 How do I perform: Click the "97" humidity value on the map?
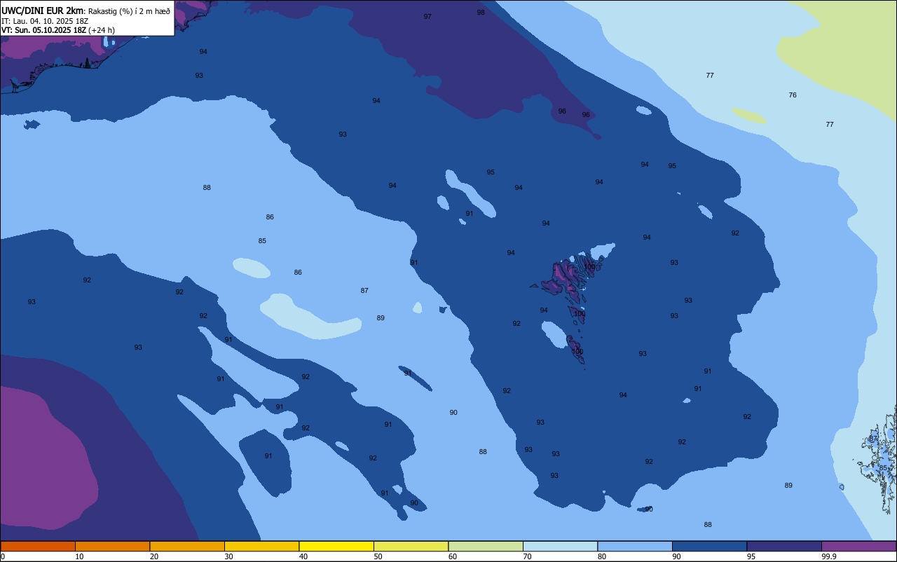(427, 17)
